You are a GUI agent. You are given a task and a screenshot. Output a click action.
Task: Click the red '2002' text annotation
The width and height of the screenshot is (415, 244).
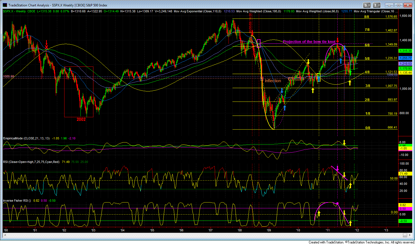click(x=81, y=119)
